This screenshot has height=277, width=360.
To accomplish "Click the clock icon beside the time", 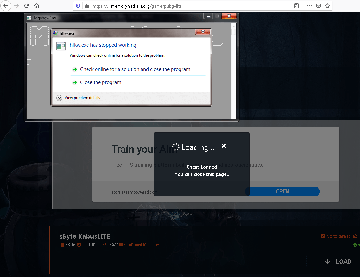I will (105, 245).
